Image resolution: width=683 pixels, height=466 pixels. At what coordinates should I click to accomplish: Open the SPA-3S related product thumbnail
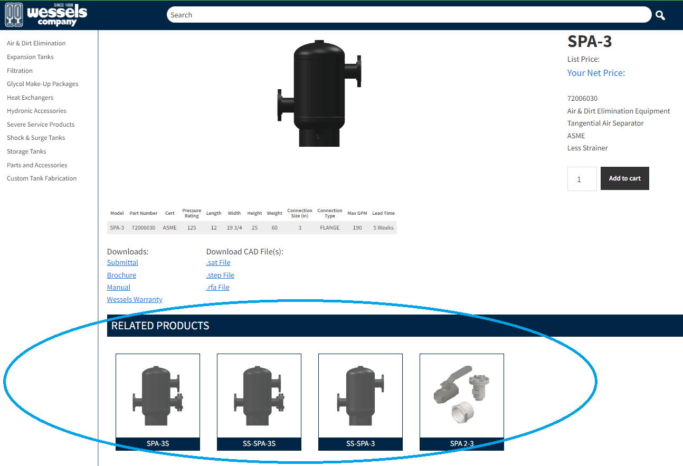pos(158,396)
